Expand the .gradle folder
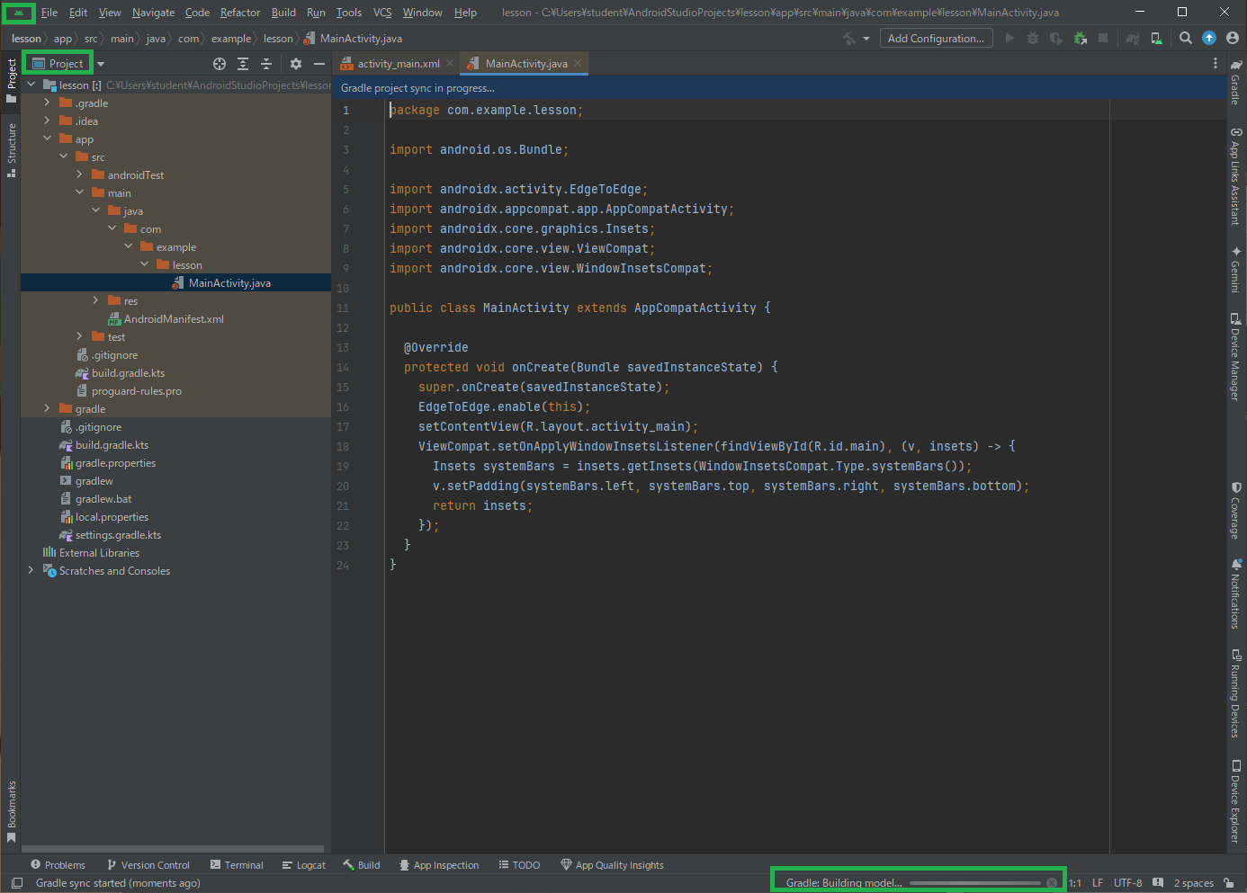The width and height of the screenshot is (1247, 893). [47, 103]
